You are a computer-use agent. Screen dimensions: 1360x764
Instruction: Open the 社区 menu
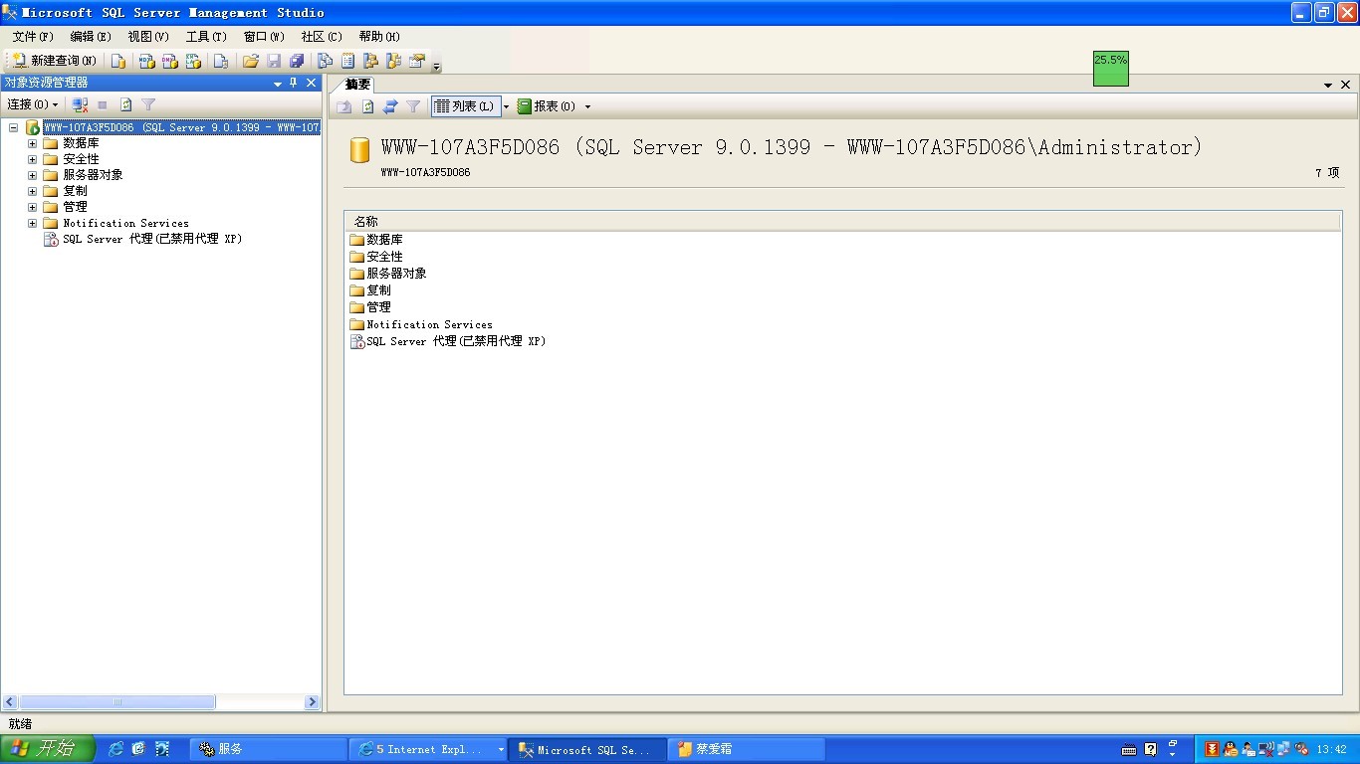coord(322,37)
